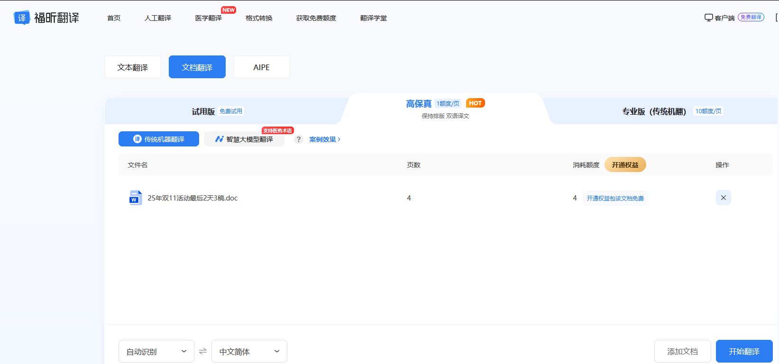Click the 添加文档 button

[683, 351]
